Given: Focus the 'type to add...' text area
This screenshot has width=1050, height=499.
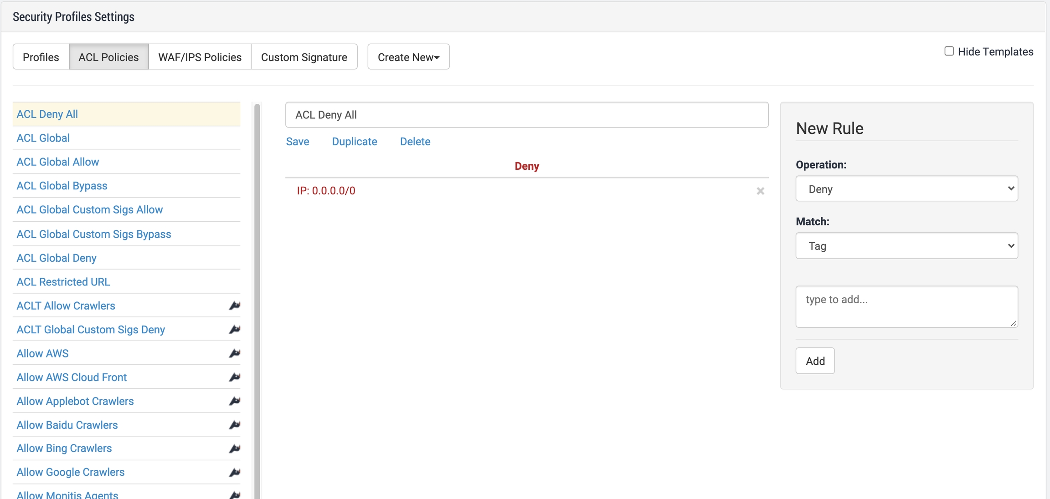Looking at the screenshot, I should pos(906,306).
